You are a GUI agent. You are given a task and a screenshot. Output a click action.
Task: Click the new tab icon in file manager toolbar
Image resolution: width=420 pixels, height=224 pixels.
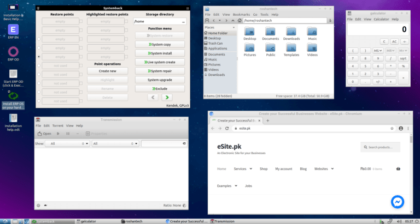(207, 21)
